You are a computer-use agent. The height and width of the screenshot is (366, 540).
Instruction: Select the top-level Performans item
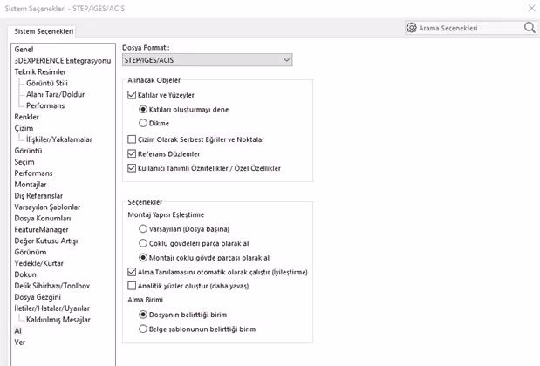(x=33, y=173)
